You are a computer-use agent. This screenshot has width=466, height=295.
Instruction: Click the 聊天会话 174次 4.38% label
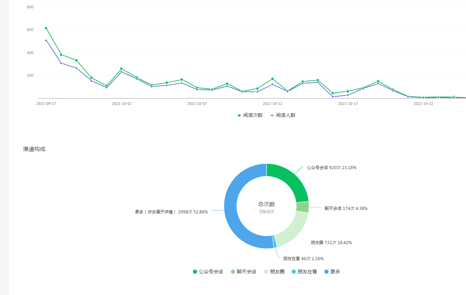pos(346,209)
